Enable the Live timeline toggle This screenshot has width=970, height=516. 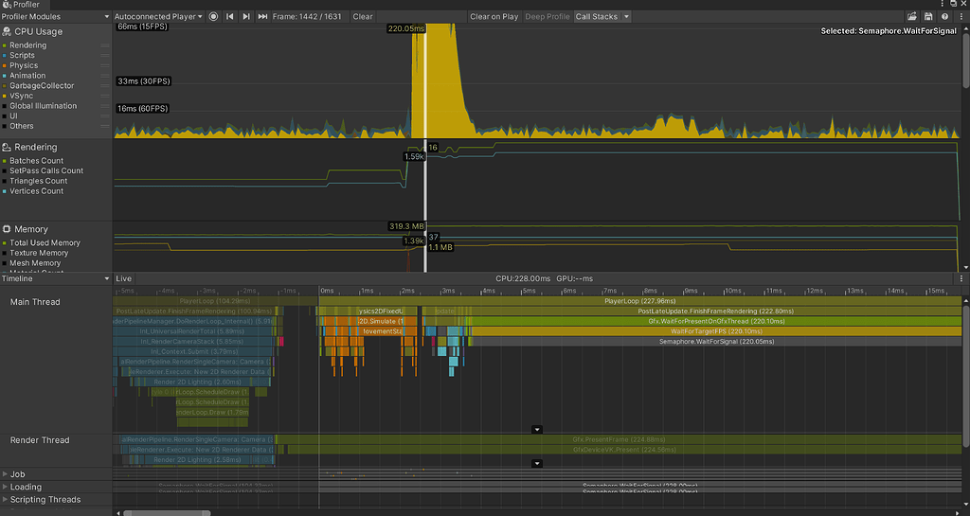124,279
